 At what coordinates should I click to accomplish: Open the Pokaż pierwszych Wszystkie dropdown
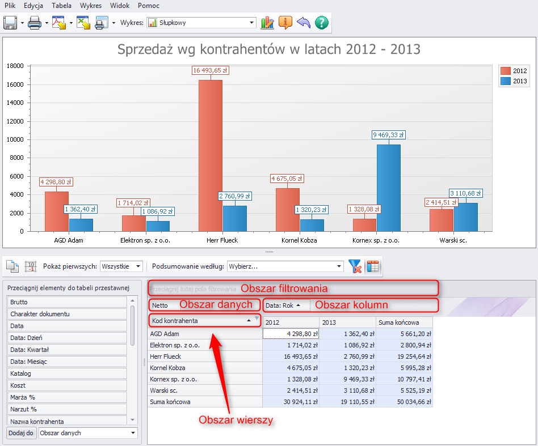[121, 266]
